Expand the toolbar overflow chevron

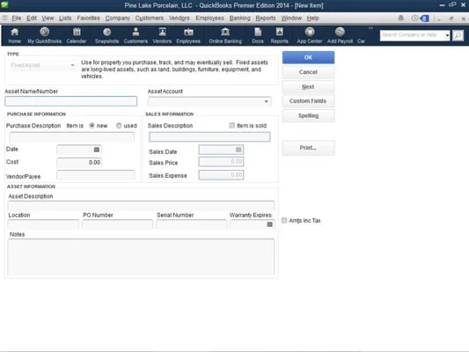[x=370, y=28]
